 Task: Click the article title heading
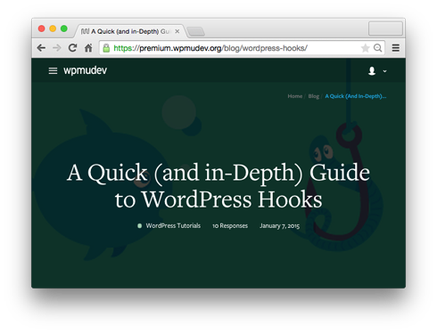(x=218, y=186)
